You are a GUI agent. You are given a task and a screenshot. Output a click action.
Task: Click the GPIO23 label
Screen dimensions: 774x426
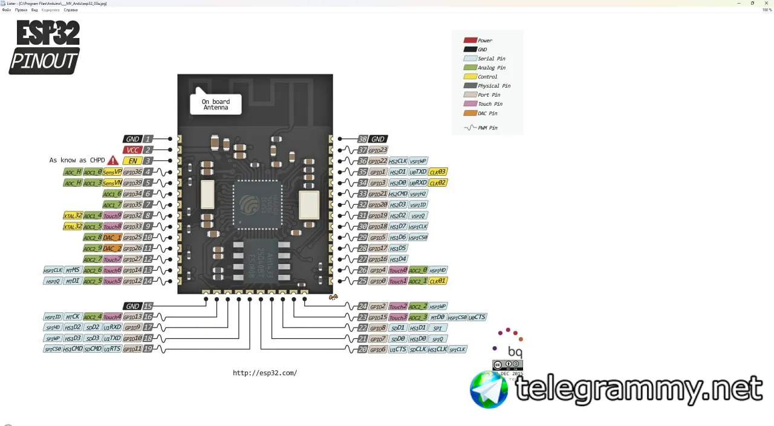coord(378,150)
